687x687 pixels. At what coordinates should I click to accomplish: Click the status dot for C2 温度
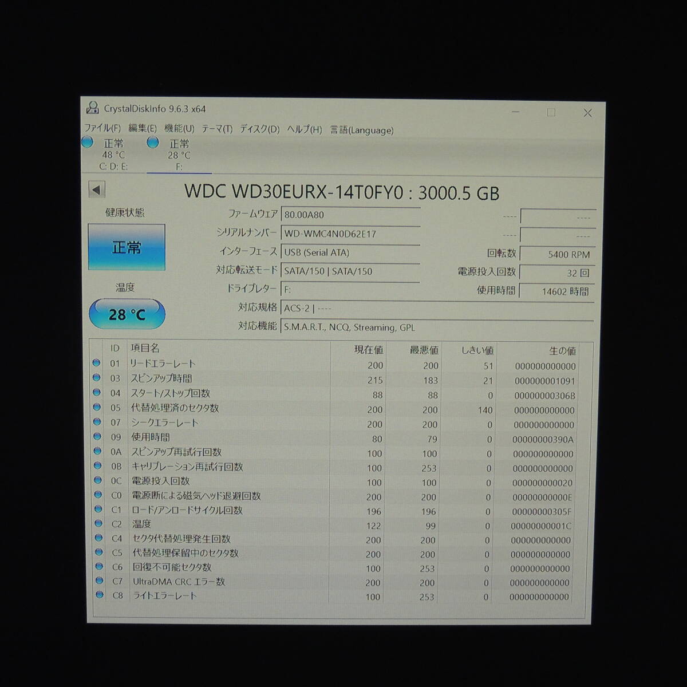point(99,523)
